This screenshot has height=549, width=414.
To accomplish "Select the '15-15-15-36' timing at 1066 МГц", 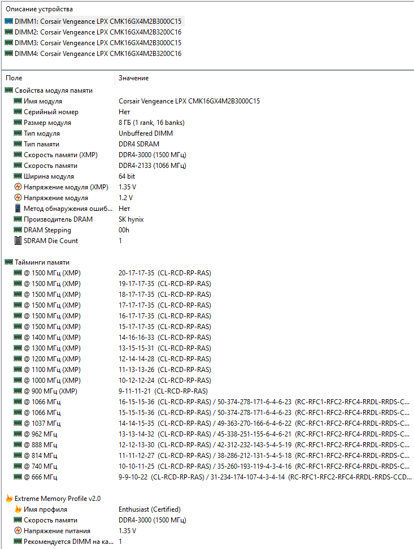I will [x=264, y=413].
